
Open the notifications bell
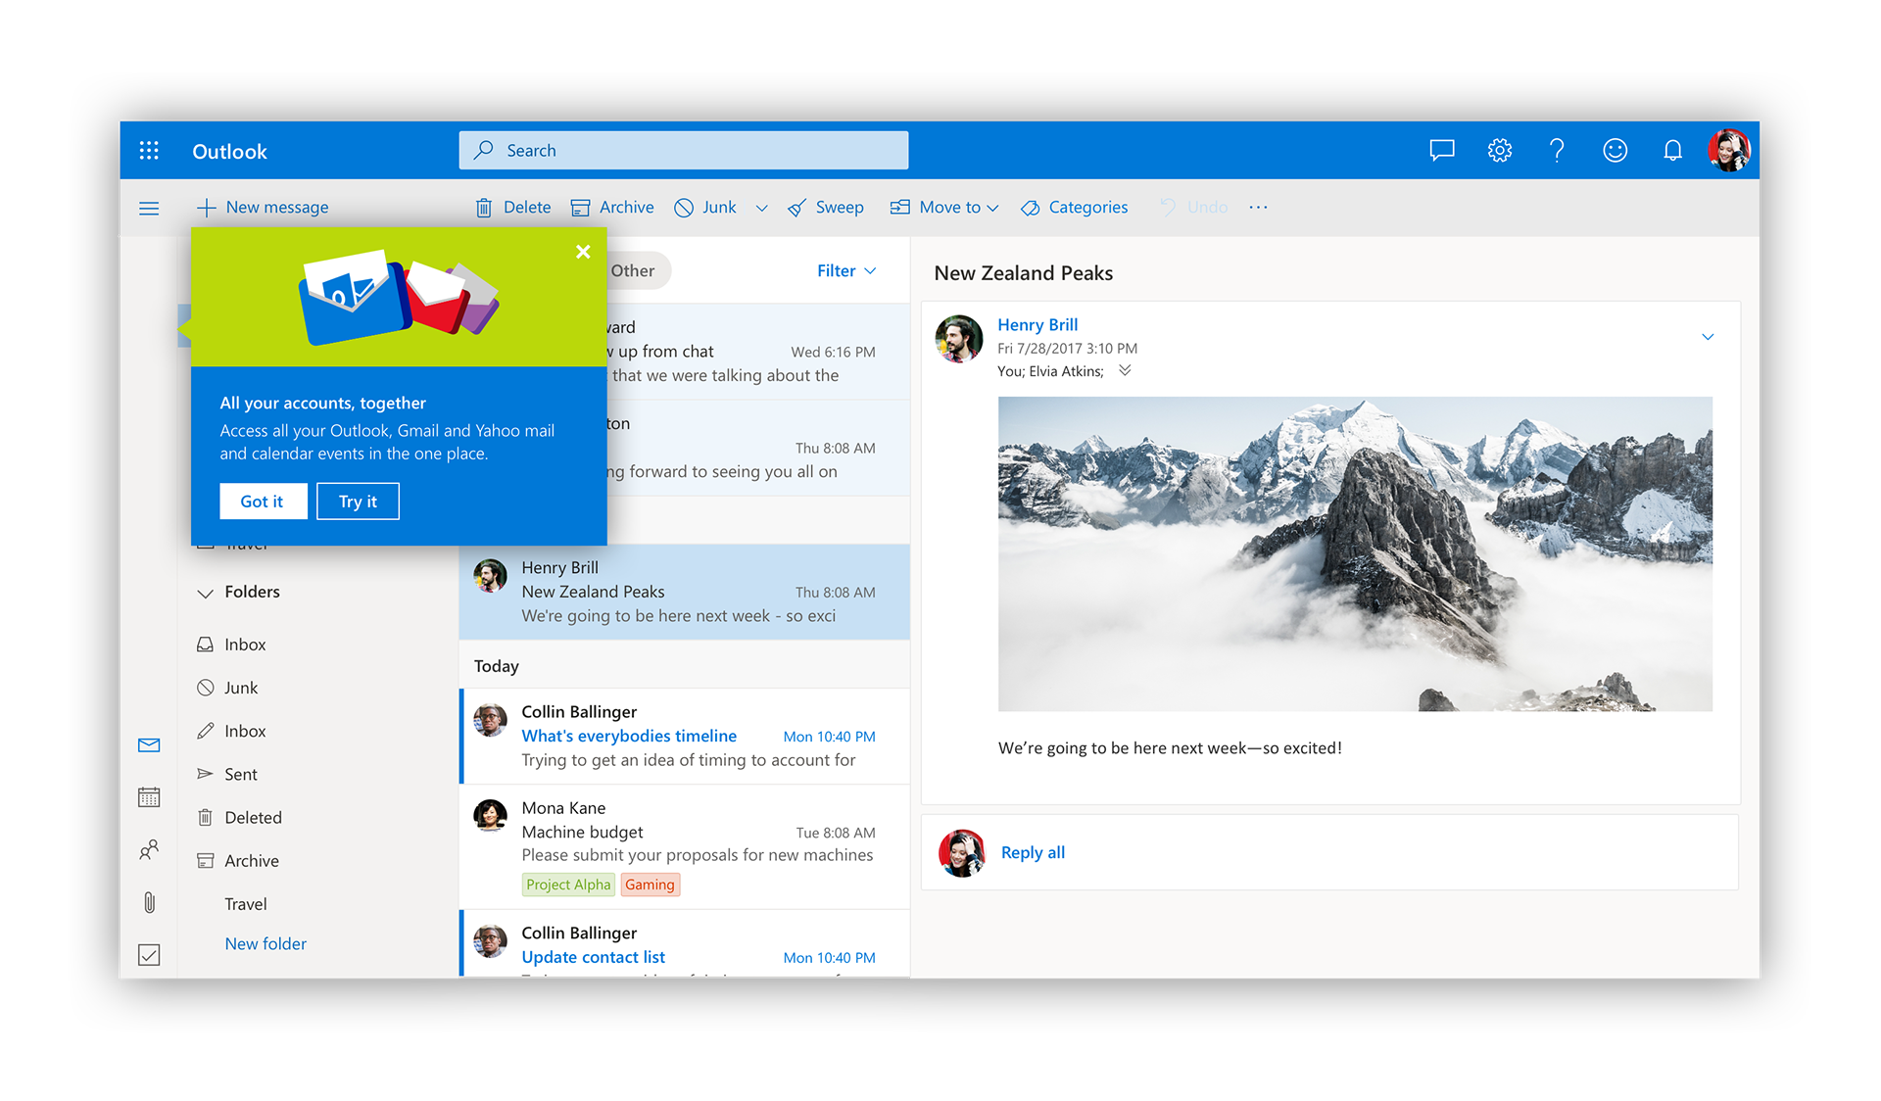coord(1672,151)
